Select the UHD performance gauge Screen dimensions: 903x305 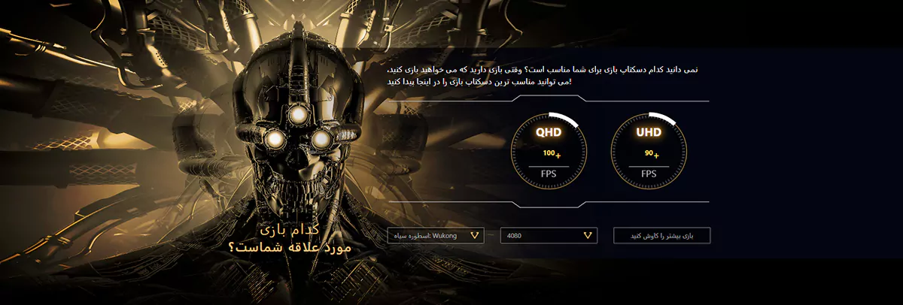tap(649, 149)
